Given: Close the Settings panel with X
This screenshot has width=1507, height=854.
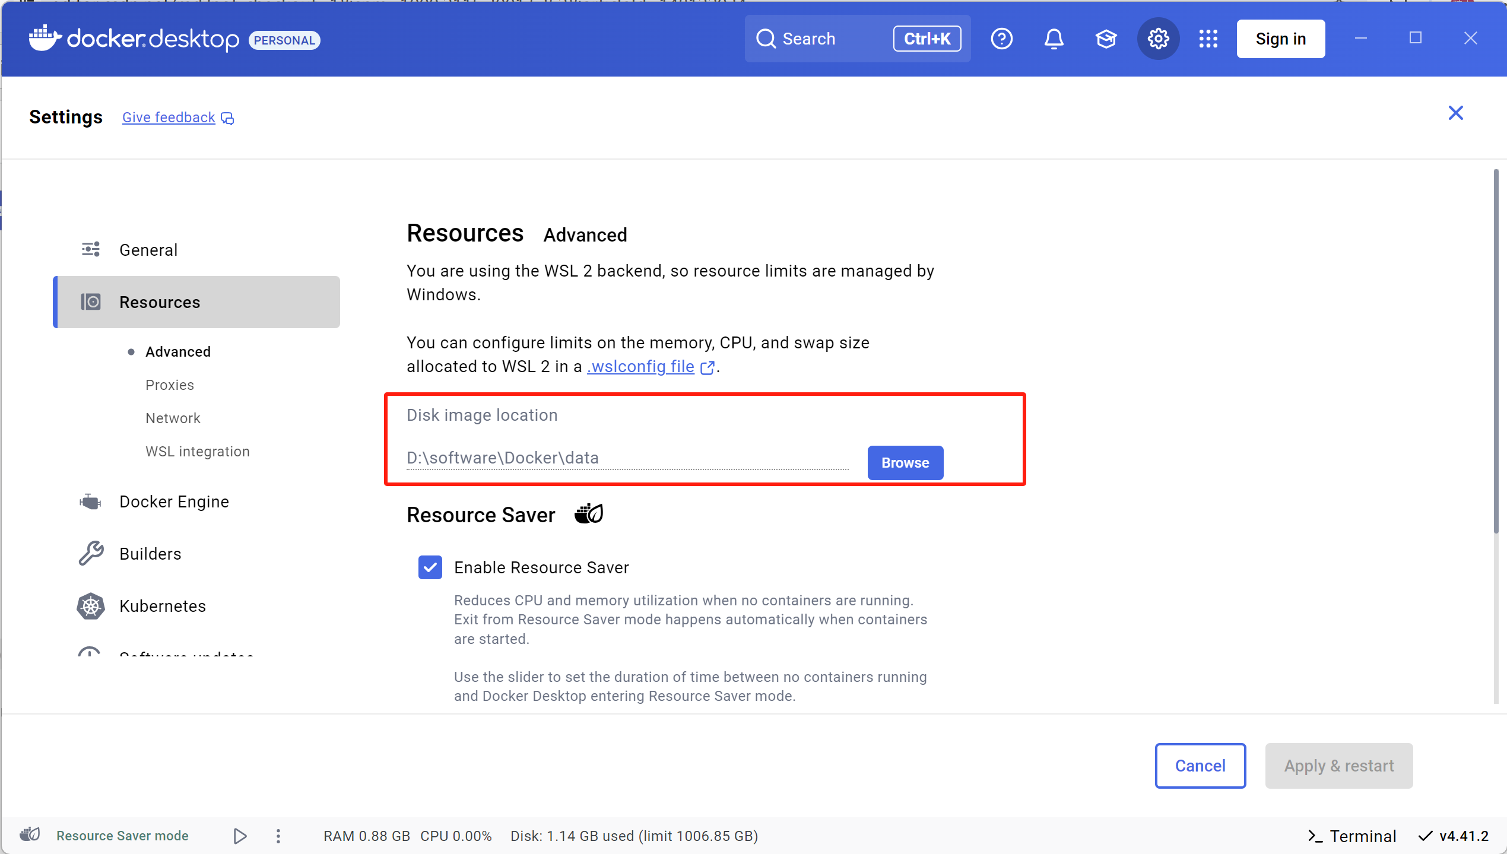Looking at the screenshot, I should pyautogui.click(x=1455, y=113).
